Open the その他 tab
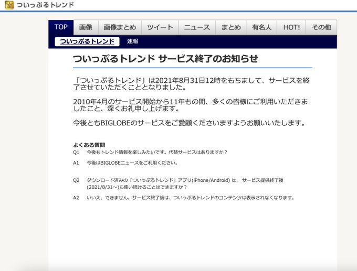Viewport: 357px width, 271px height. [321, 27]
